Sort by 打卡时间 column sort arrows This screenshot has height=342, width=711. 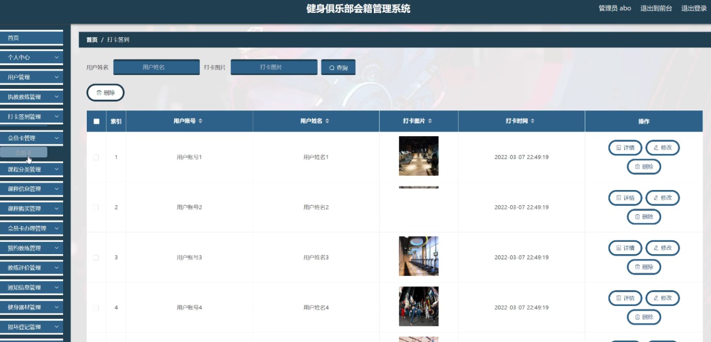click(533, 121)
